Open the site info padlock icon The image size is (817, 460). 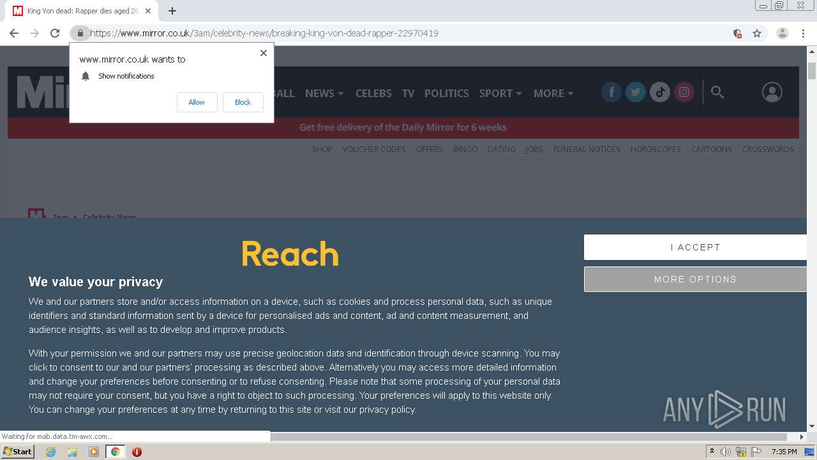pyautogui.click(x=80, y=33)
